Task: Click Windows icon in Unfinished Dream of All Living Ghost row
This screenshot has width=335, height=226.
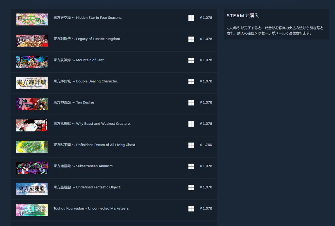Action: tap(191, 145)
